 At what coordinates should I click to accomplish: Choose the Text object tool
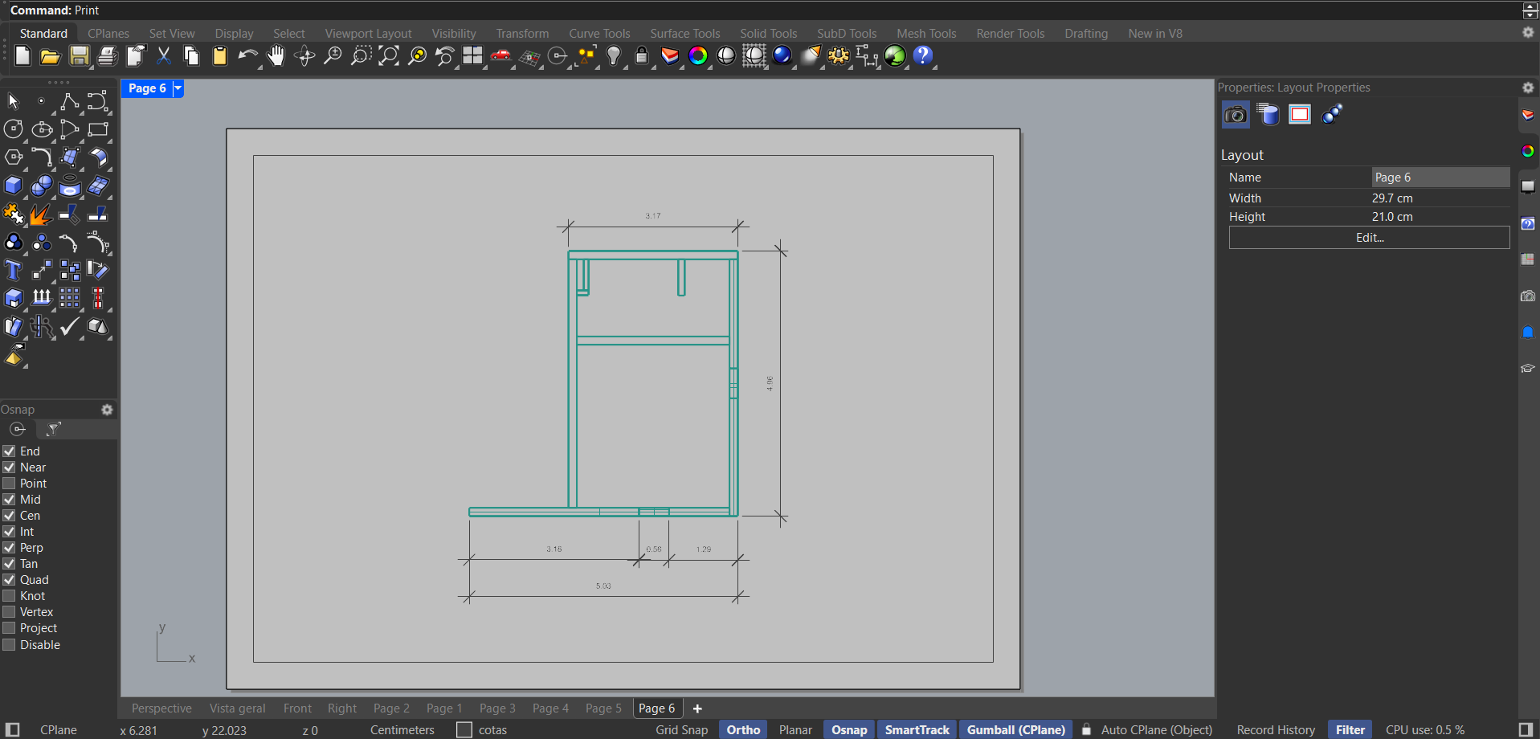[x=14, y=271]
